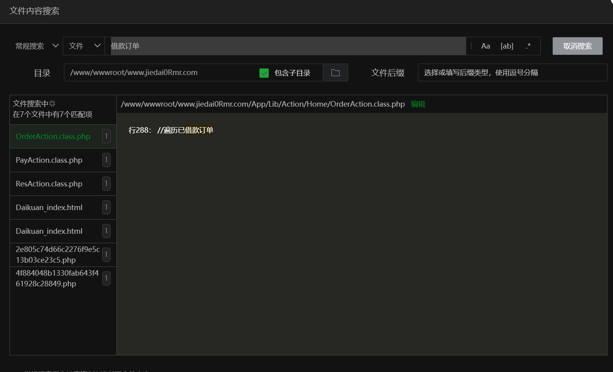This screenshot has height=372, width=613.
Task: Click the 文件后缀 suffix input field
Action: [x=512, y=73]
